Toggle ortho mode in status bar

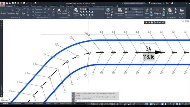click(x=131, y=104)
